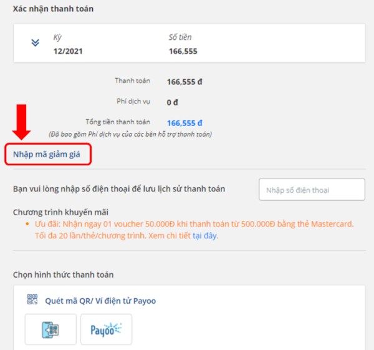Click the 'Phí dịch vụ' value '0 đ'
This screenshot has height=350, width=374.
coord(172,102)
